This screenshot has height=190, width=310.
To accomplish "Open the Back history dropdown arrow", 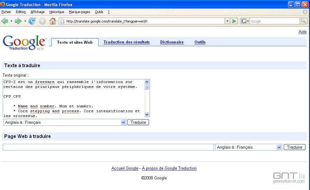I will (x=11, y=21).
